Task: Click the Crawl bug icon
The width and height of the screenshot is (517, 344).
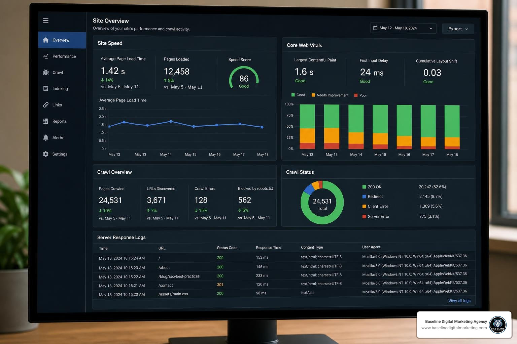Action: 46,72
